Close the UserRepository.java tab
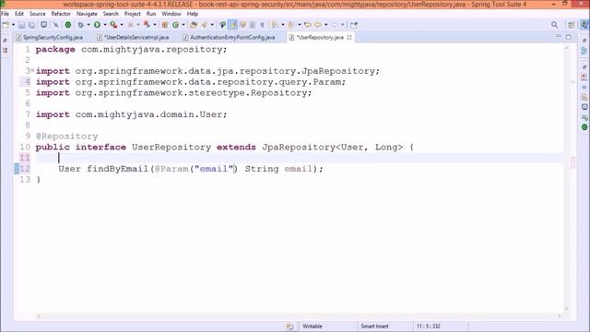The width and height of the screenshot is (590, 332). [349, 37]
